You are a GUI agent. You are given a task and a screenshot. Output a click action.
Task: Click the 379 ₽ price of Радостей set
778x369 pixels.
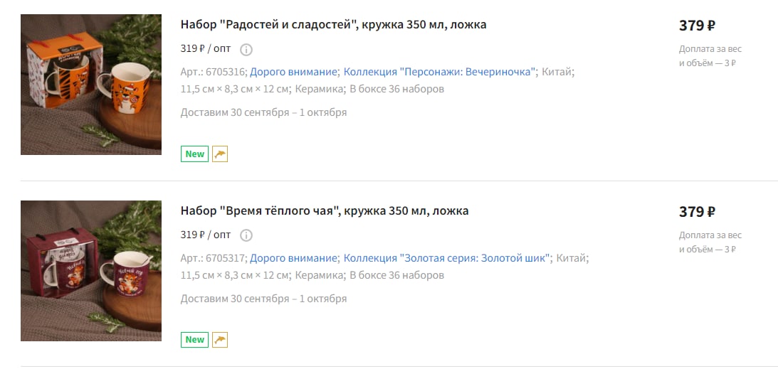(x=697, y=26)
